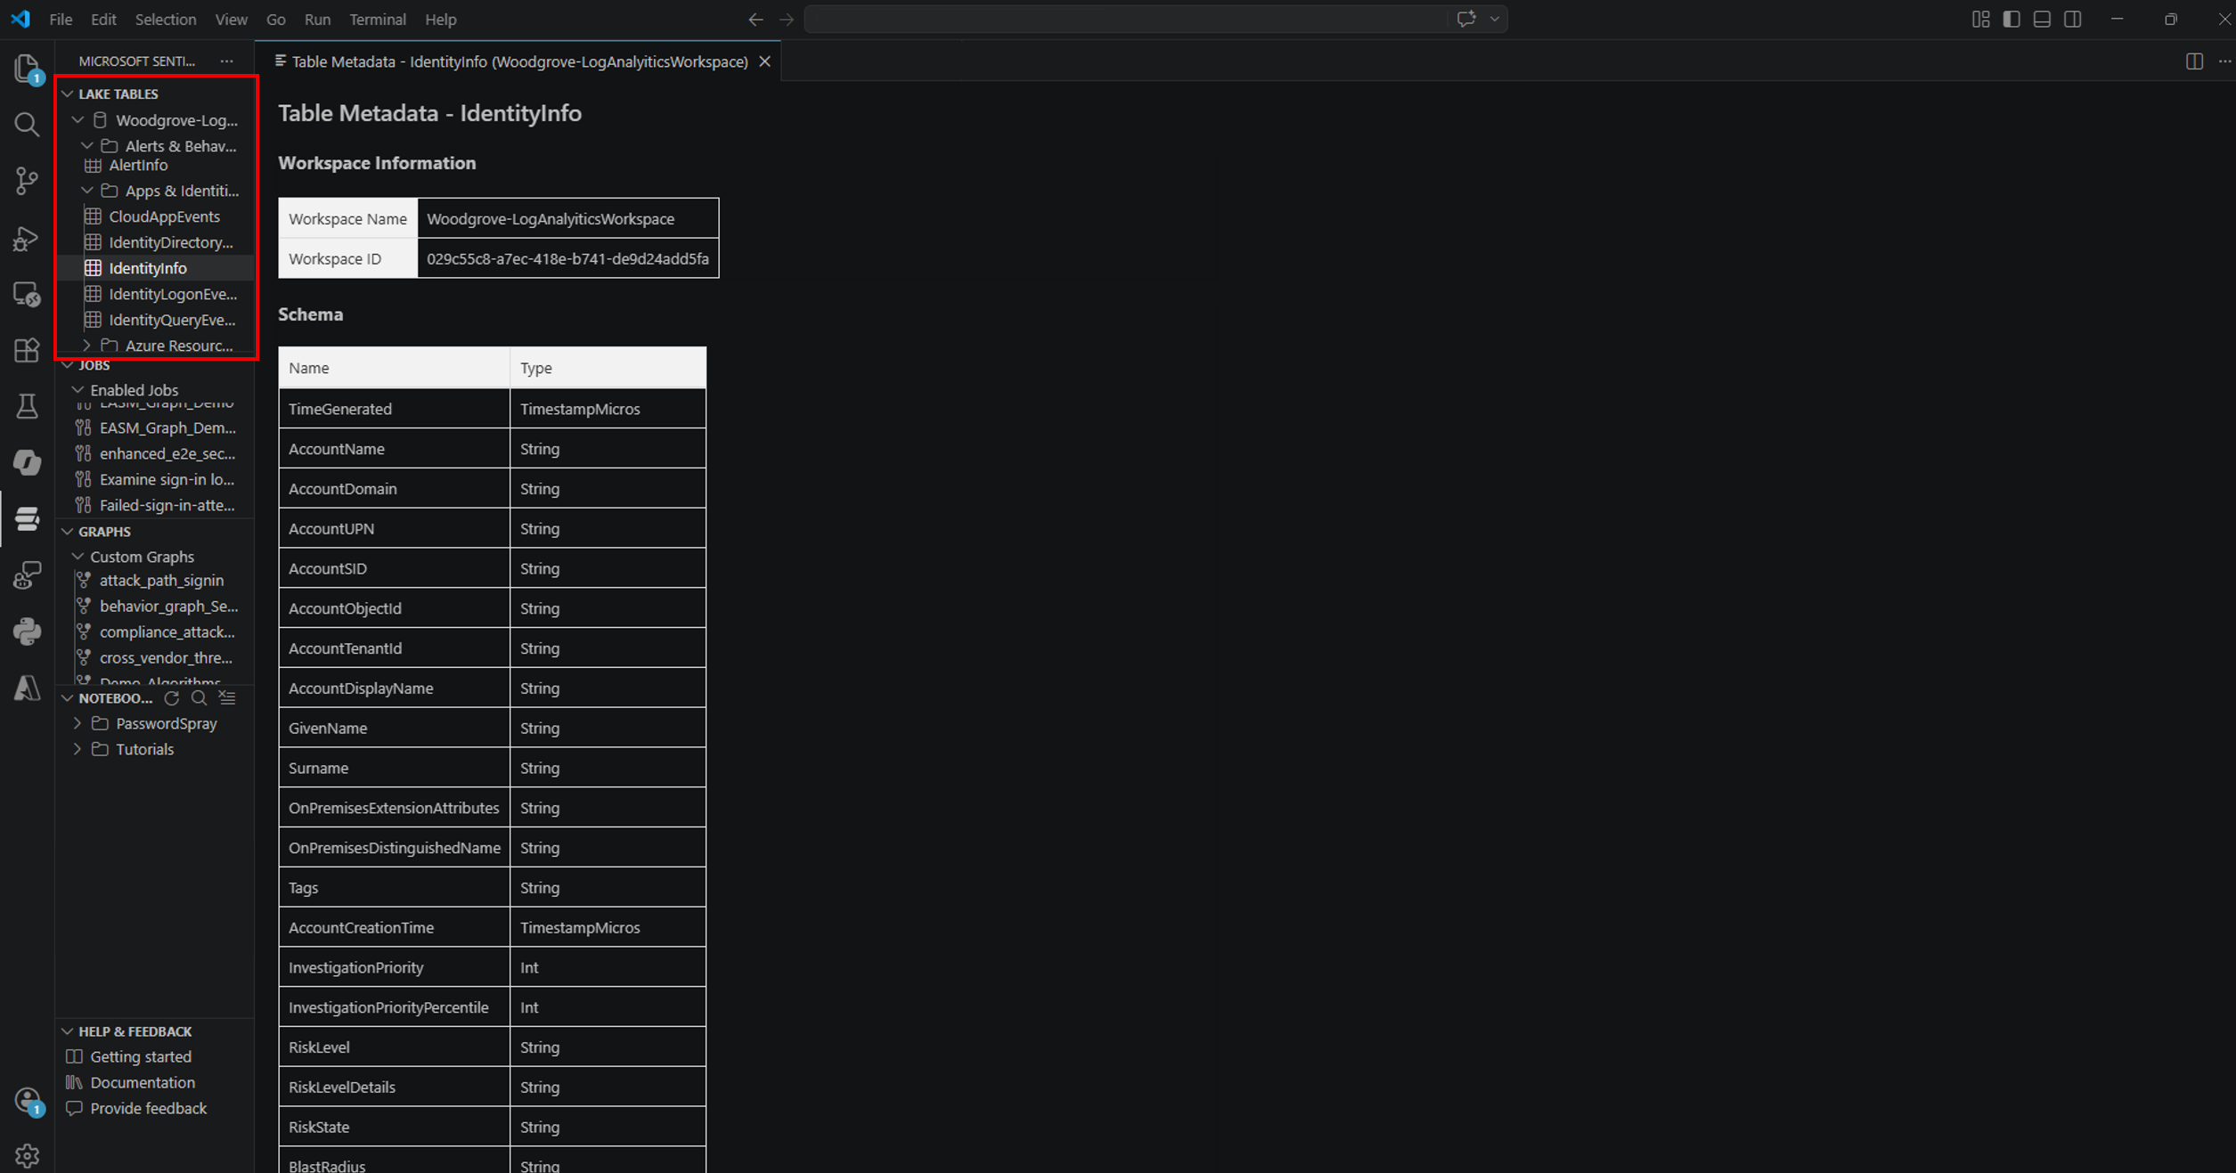Open the Source Control view

(x=26, y=180)
